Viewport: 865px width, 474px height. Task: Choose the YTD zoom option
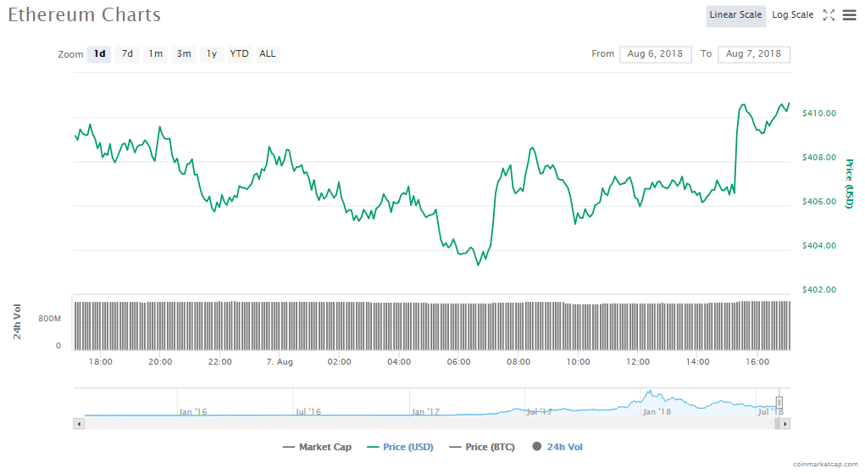tap(240, 54)
